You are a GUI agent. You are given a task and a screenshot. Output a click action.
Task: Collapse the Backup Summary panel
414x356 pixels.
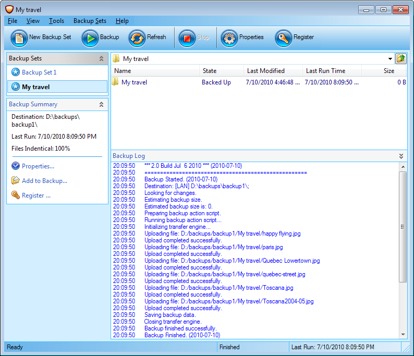102,105
